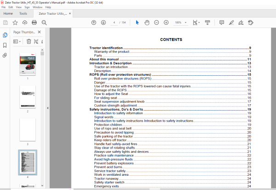
Task: Click the Home button
Action: (x=8, y=13)
